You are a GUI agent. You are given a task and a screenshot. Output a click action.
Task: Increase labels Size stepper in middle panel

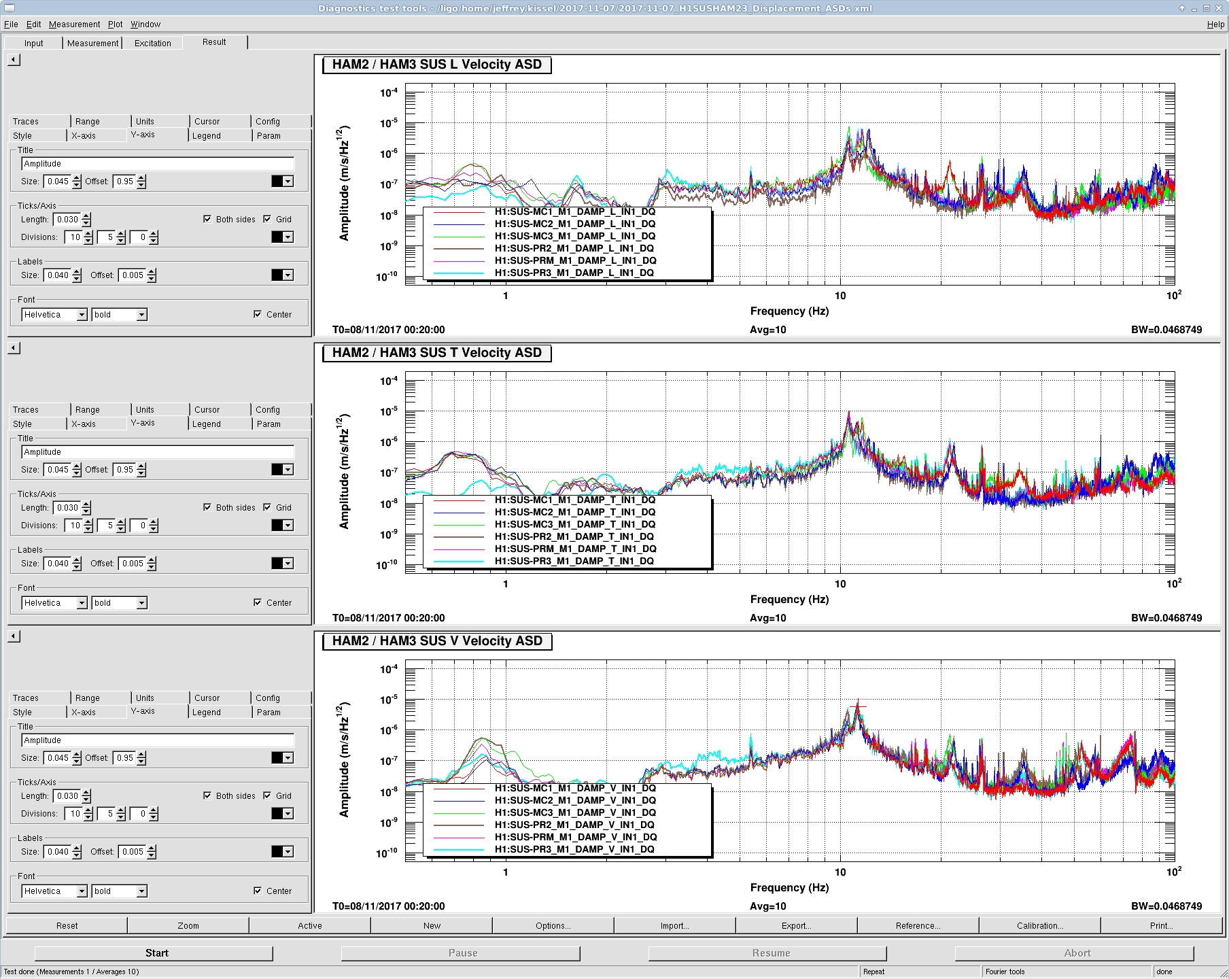(x=77, y=560)
